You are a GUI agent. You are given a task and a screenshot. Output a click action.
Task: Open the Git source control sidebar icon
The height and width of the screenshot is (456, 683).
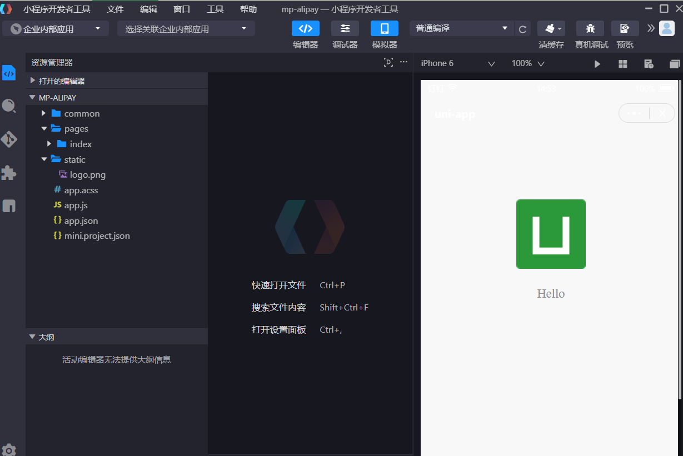(9, 139)
